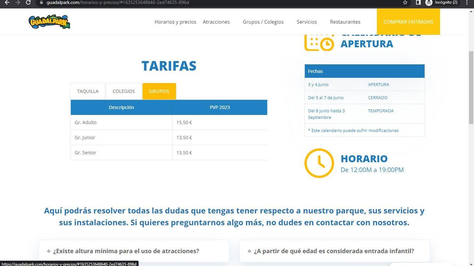The height and width of the screenshot is (266, 474).
Task: Open the Servicios menu
Action: click(307, 22)
